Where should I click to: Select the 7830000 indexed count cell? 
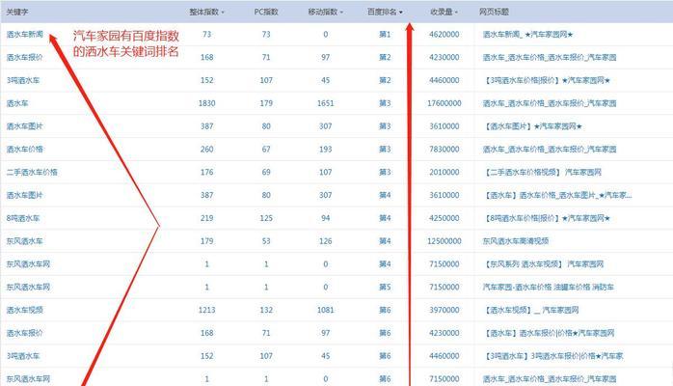click(x=444, y=149)
